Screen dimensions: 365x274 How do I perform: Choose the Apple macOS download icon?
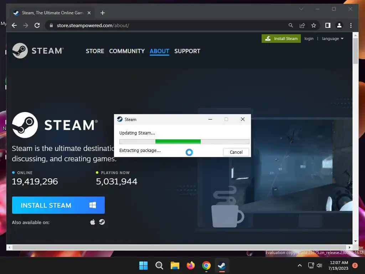[93, 222]
